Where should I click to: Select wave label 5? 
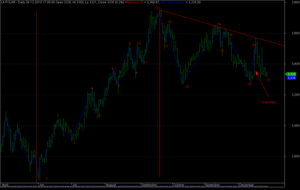coord(99,116)
